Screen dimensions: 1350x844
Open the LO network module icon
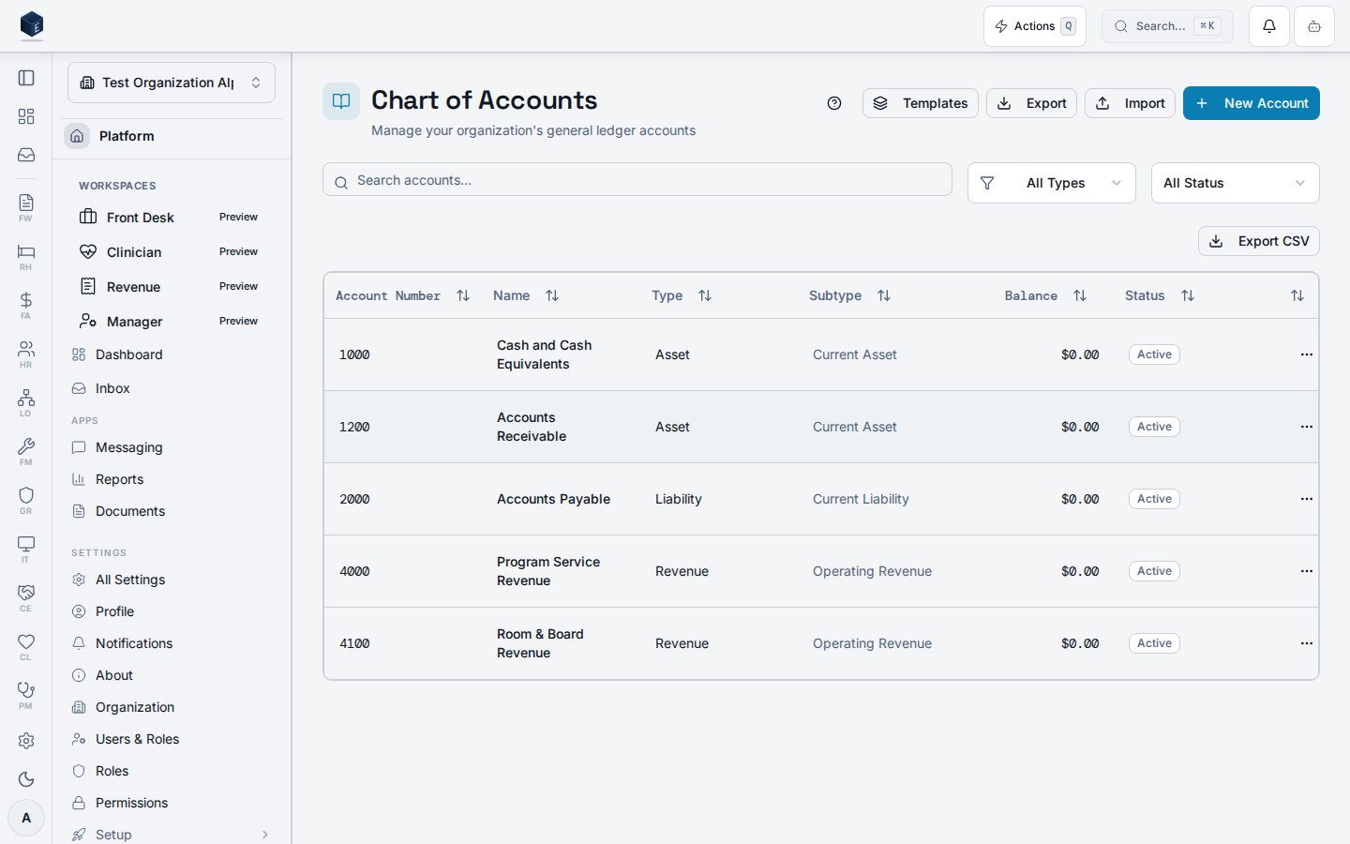click(x=26, y=402)
